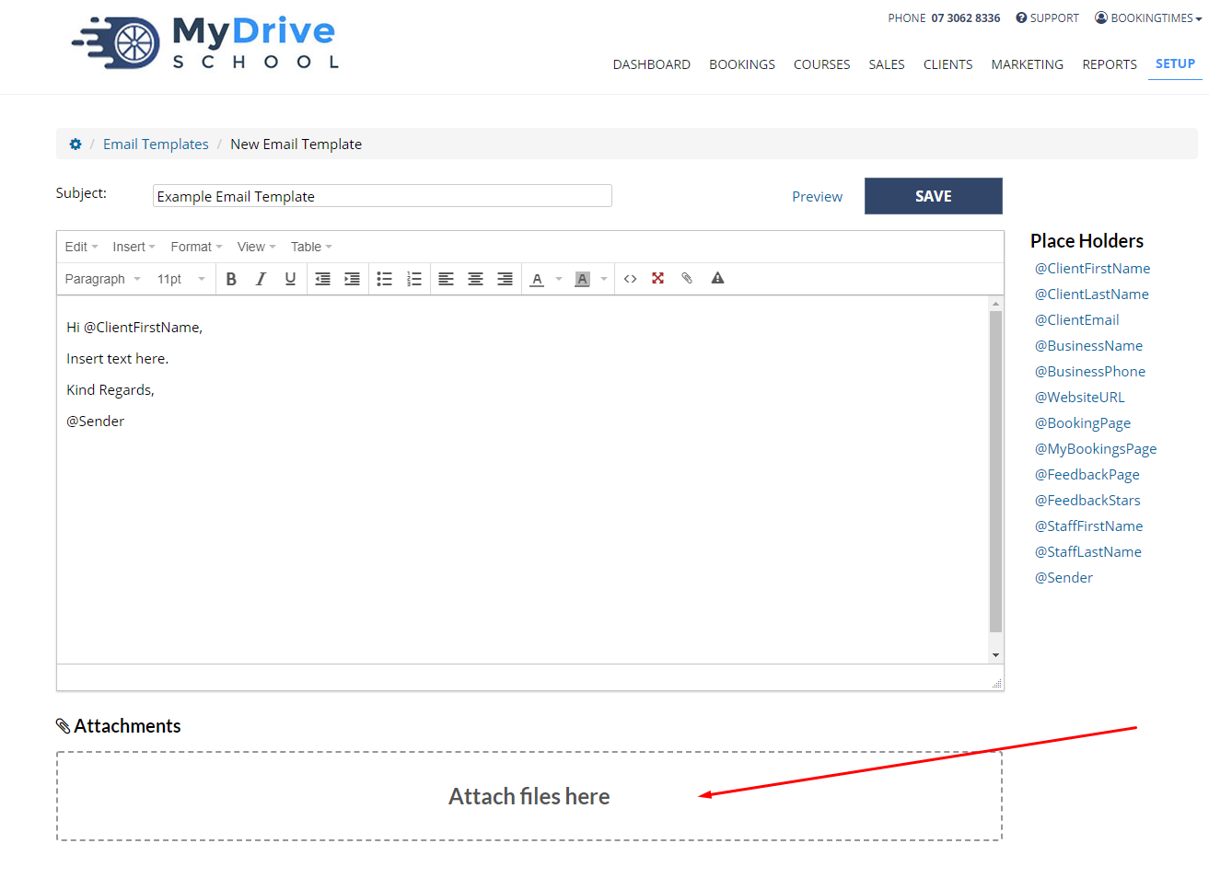Toggle underline formatting
The width and height of the screenshot is (1209, 878).
pyautogui.click(x=290, y=279)
